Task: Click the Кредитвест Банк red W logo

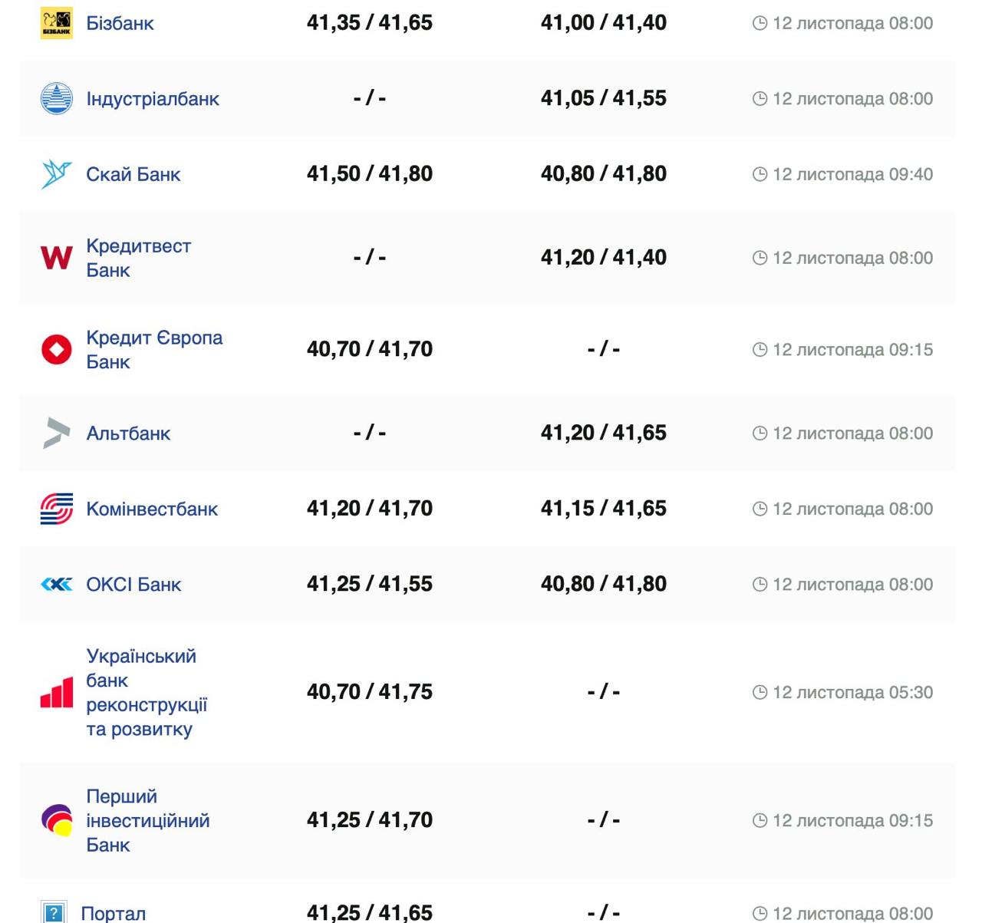Action: (x=56, y=258)
